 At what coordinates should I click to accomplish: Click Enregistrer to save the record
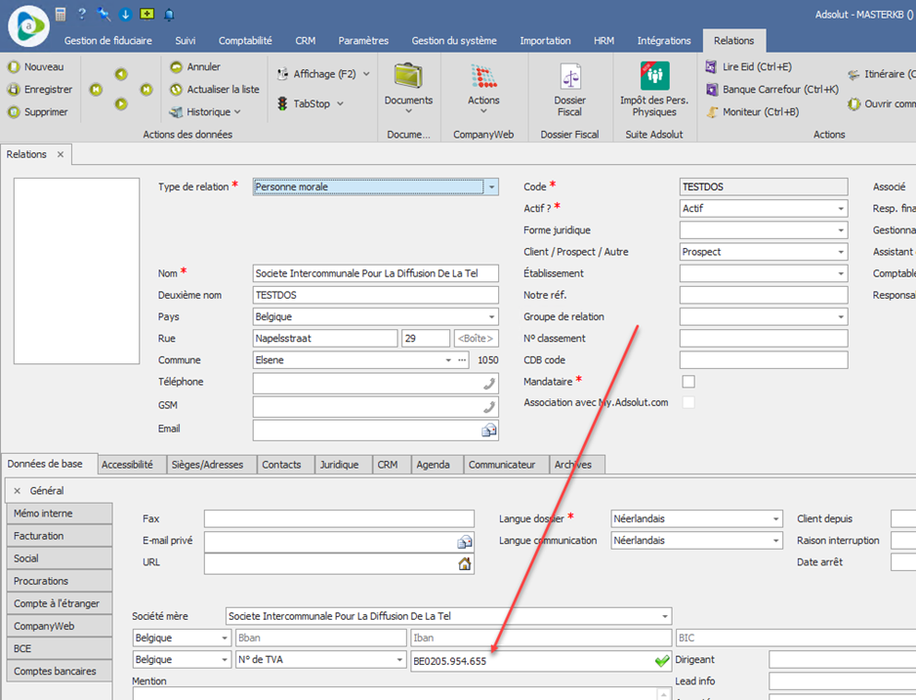(x=40, y=89)
